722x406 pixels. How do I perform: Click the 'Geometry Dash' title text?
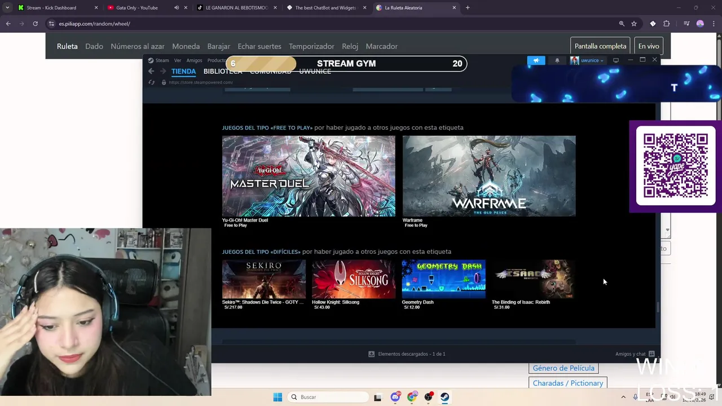[417, 302]
